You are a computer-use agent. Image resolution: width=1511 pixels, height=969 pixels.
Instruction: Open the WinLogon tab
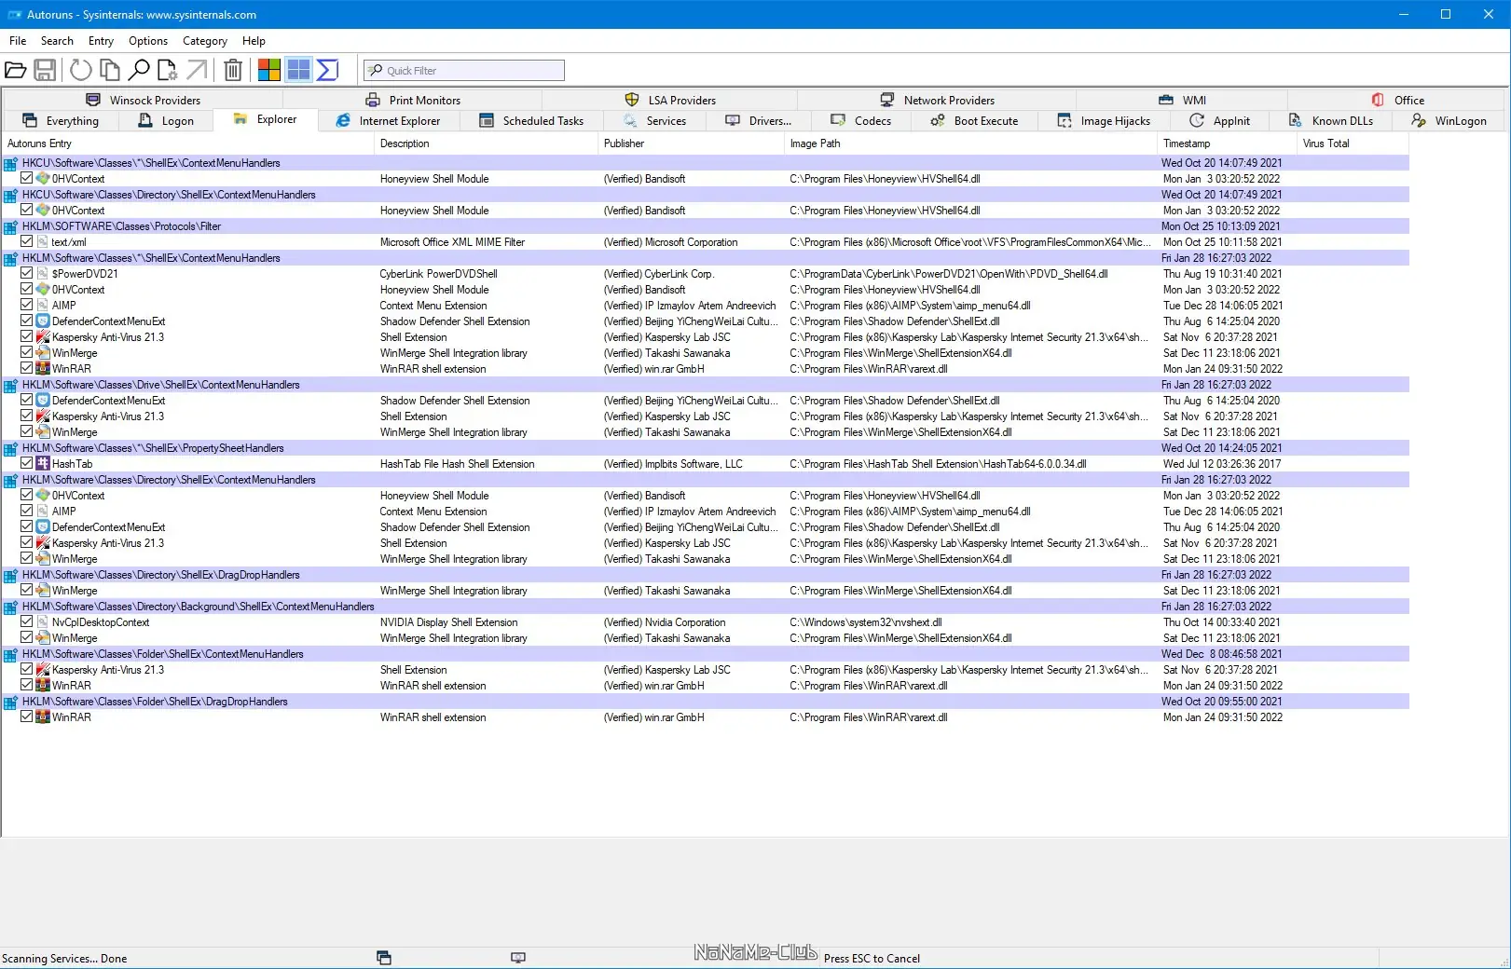point(1449,121)
